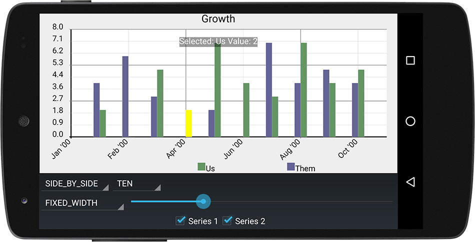Screen dimensions: 475x242
Task: Tap the Android home circle icon
Action: (x=410, y=121)
